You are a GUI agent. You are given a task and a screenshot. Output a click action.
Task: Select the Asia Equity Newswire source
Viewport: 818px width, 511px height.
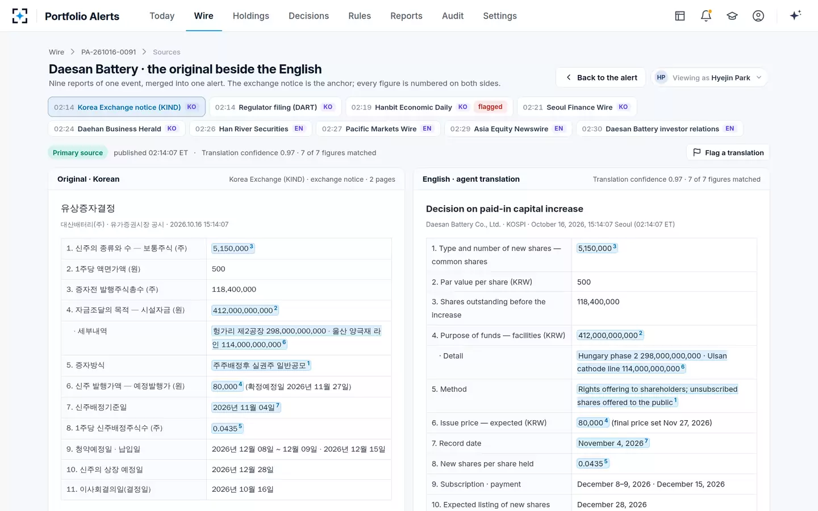pos(508,128)
